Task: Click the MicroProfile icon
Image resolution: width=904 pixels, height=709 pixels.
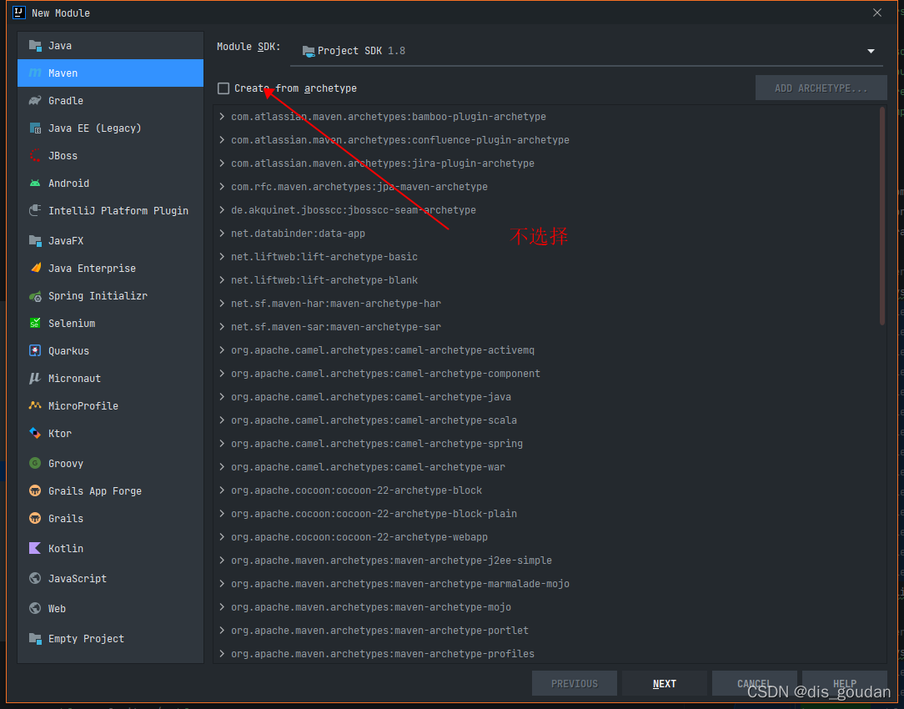Action: point(35,406)
